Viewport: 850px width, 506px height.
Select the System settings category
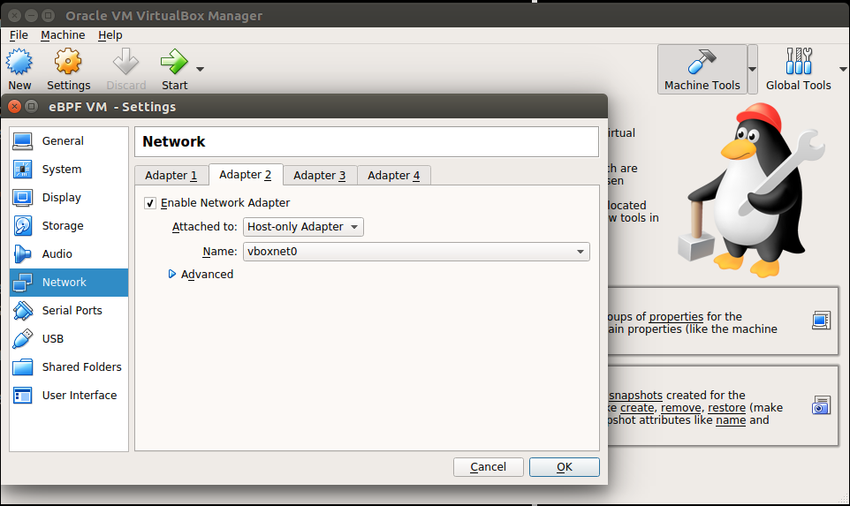[69, 169]
